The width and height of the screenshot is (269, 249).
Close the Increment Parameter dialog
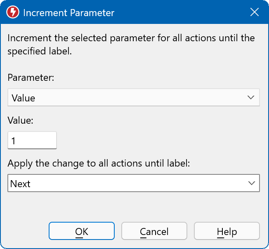(x=255, y=13)
